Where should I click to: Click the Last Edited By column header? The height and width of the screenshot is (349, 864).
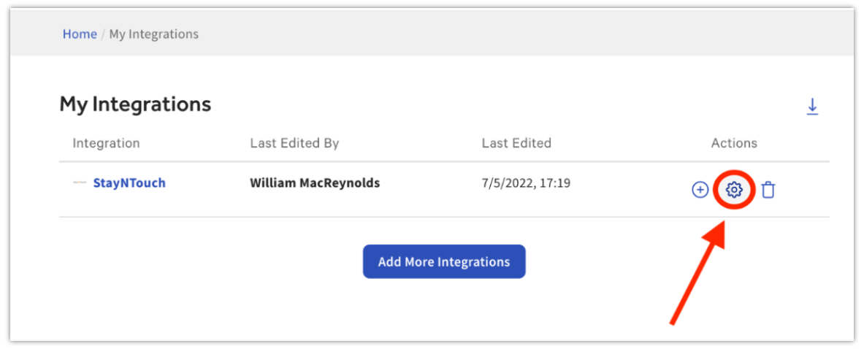pyautogui.click(x=294, y=143)
